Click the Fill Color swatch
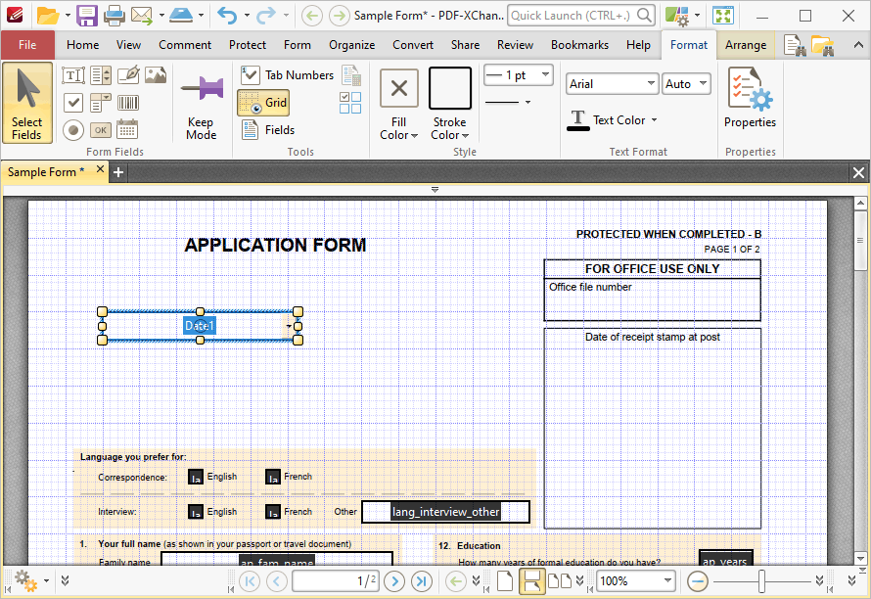 click(x=399, y=88)
